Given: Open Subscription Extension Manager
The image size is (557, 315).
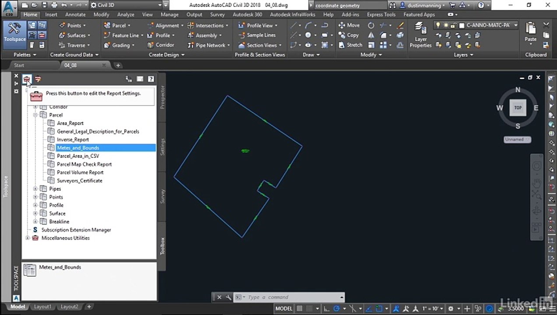Looking at the screenshot, I should (76, 230).
